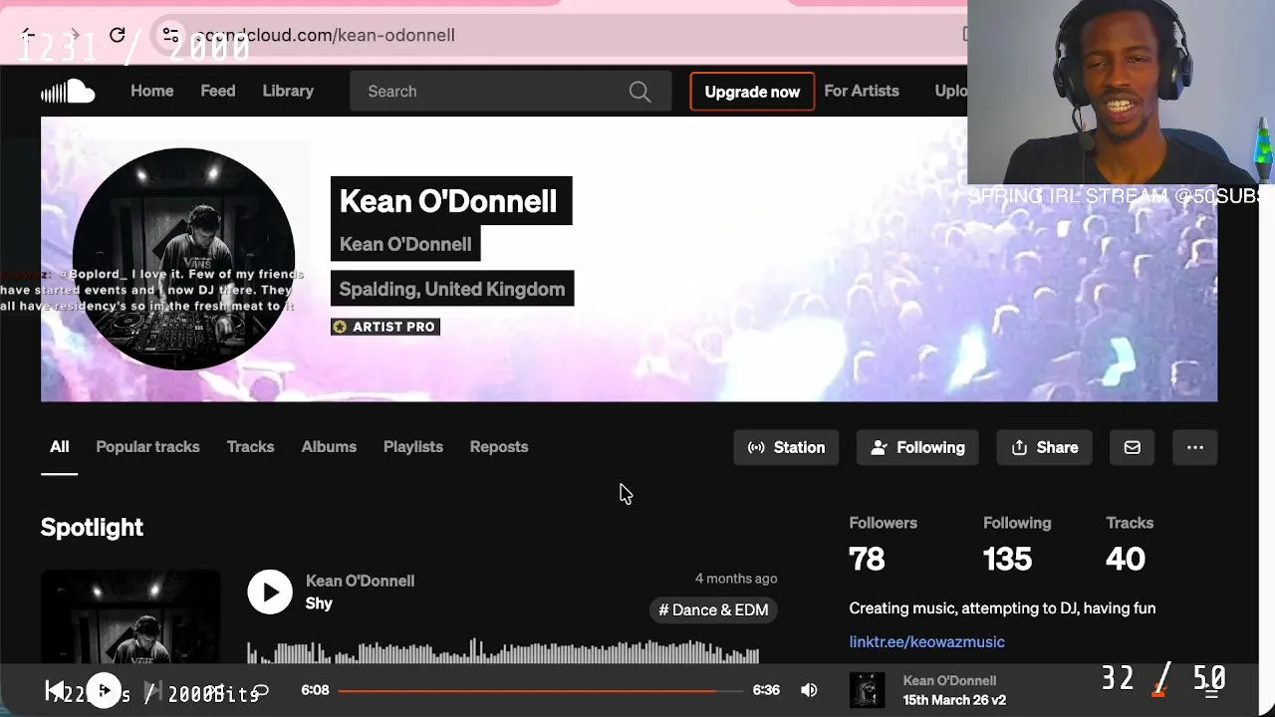The height and width of the screenshot is (717, 1275).
Task: Open the more options ellipsis menu
Action: [1194, 448]
